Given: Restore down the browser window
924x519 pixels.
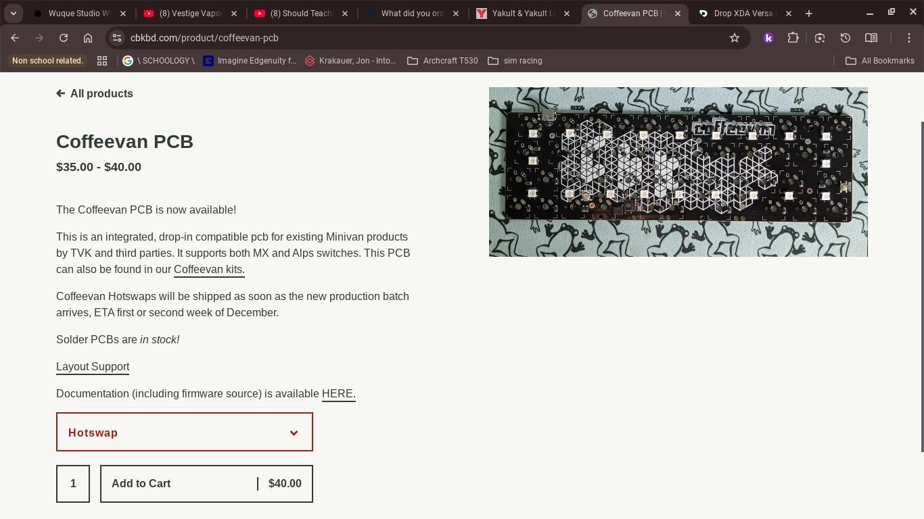Looking at the screenshot, I should pyautogui.click(x=892, y=12).
